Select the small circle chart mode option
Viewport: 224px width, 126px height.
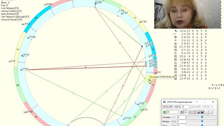pos(185,112)
